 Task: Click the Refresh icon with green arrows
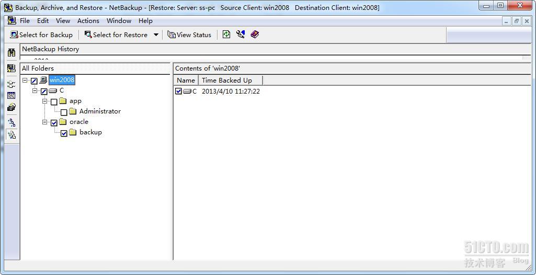point(226,34)
